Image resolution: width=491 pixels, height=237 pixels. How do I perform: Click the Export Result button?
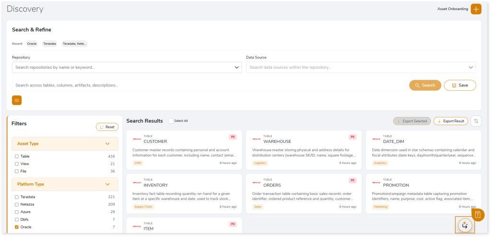(x=450, y=121)
